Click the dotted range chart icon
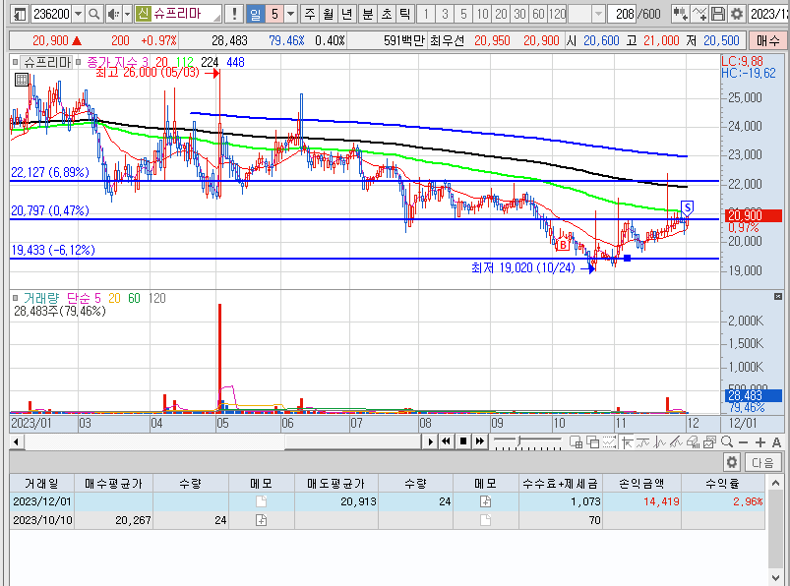This screenshot has height=586, width=790. [x=609, y=442]
